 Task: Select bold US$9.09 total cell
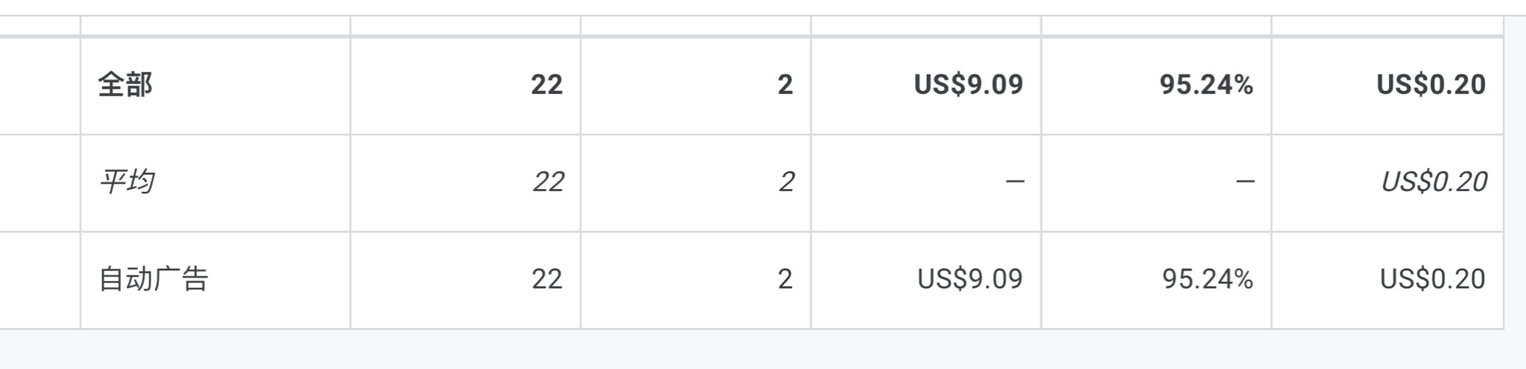pyautogui.click(x=969, y=85)
